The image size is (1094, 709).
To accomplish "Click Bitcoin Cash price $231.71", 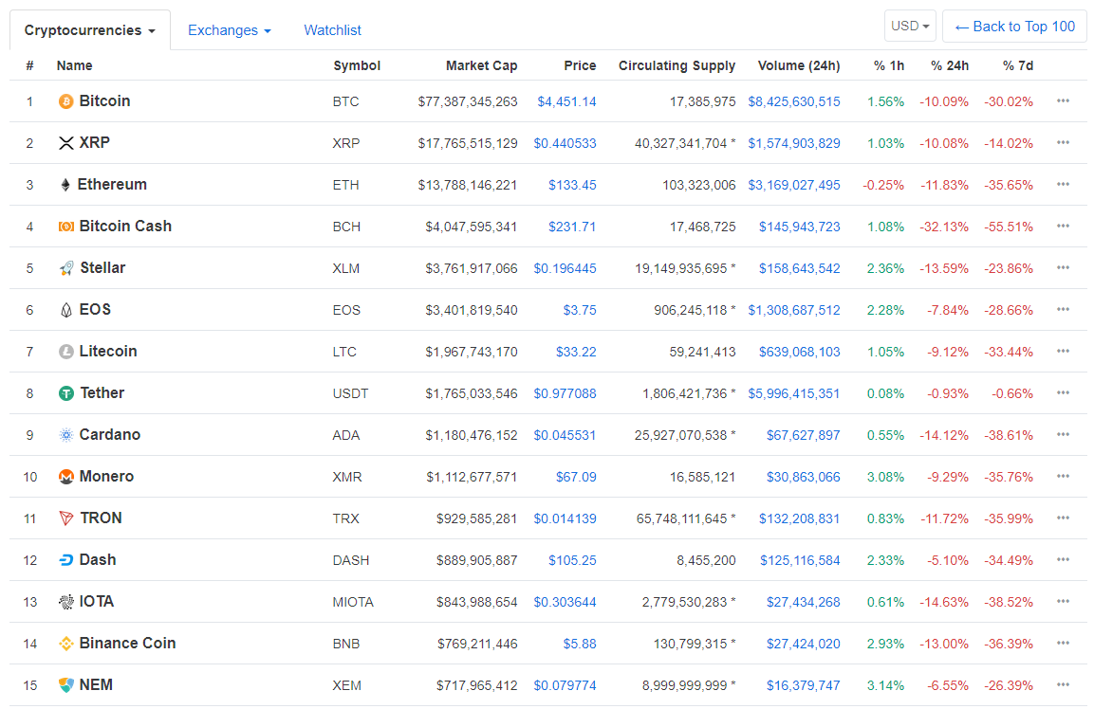I will [572, 227].
